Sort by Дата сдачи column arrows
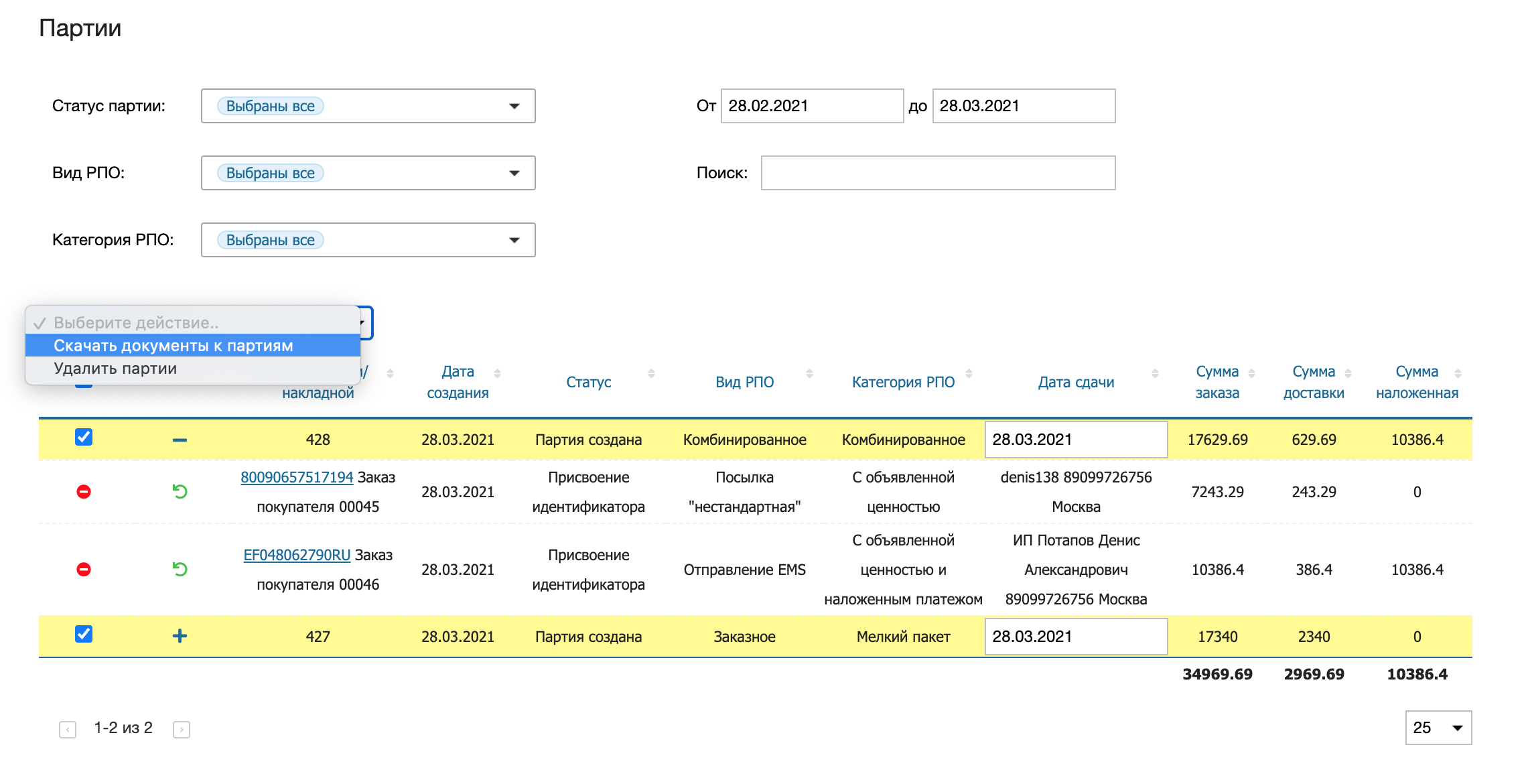 tap(1155, 374)
